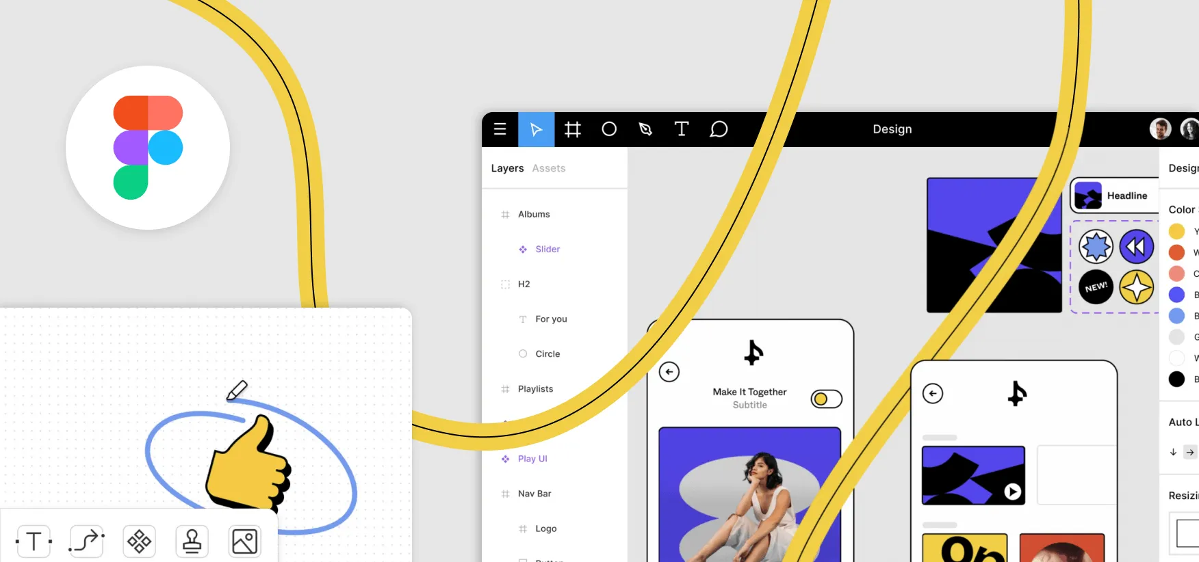Pick the indigo blue color swatch
This screenshot has height=562, width=1199.
click(1176, 295)
